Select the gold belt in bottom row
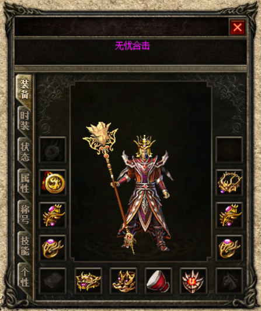The height and width of the screenshot is (311, 261). pyautogui.click(x=88, y=281)
